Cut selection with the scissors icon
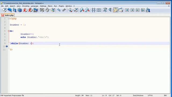 [x=42, y=10]
